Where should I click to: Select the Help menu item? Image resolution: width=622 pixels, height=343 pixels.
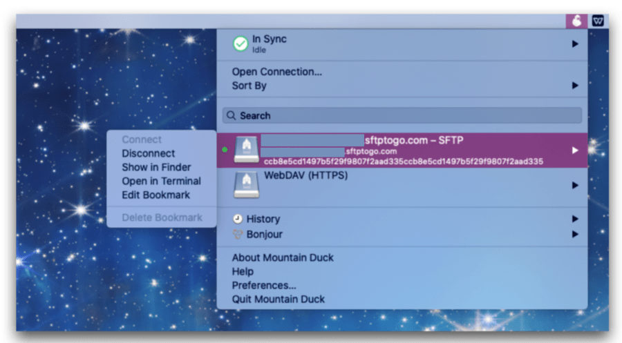243,271
